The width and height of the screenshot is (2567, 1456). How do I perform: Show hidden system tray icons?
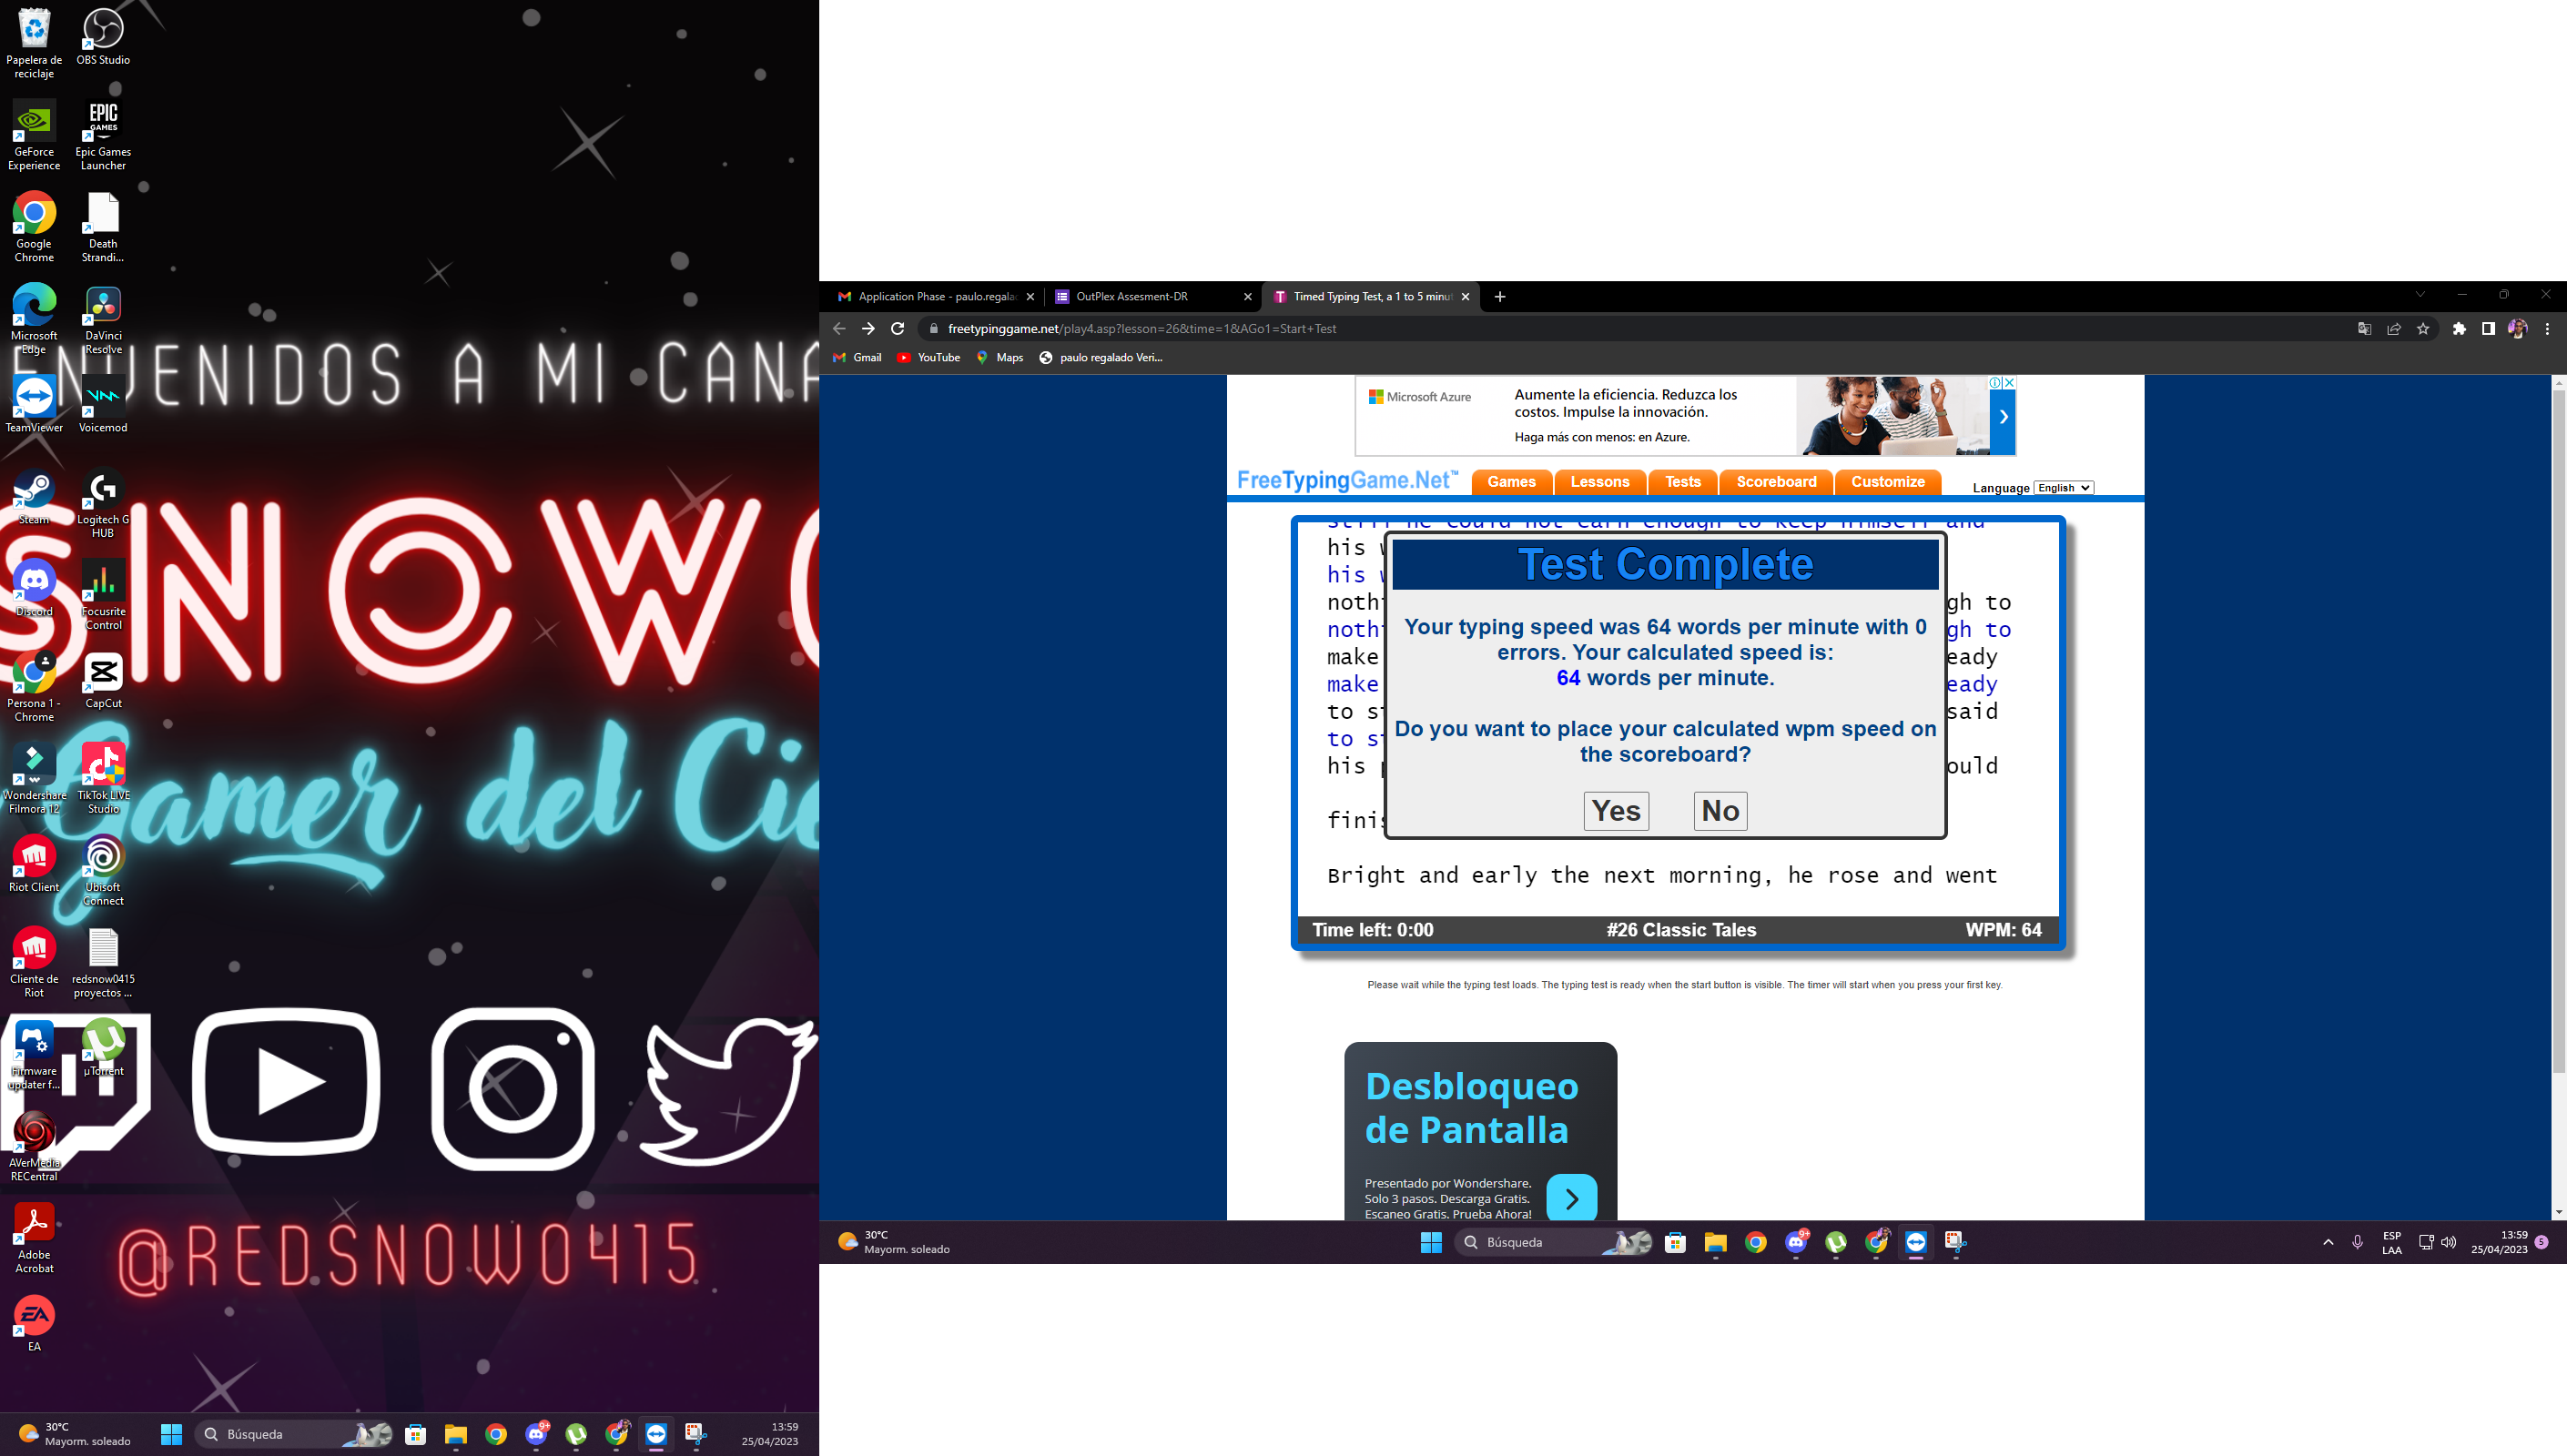(x=2328, y=1242)
